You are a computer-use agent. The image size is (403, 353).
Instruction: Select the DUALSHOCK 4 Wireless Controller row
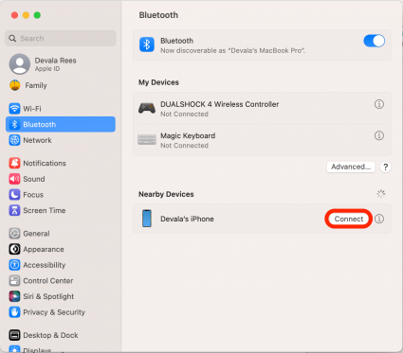pyautogui.click(x=262, y=109)
